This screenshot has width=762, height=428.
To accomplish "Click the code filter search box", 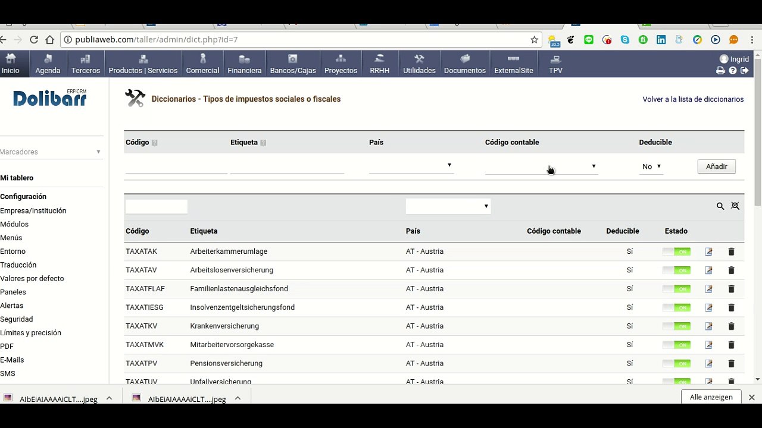I will (157, 206).
